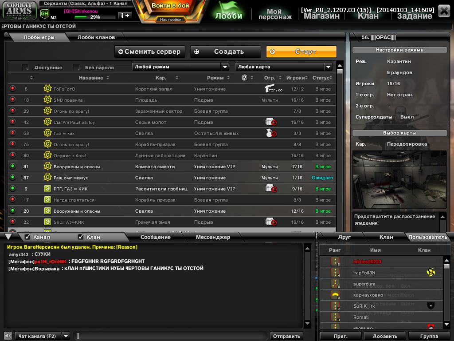Click the green status light of room 81
The width and height of the screenshot is (454, 341).
click(x=12, y=166)
